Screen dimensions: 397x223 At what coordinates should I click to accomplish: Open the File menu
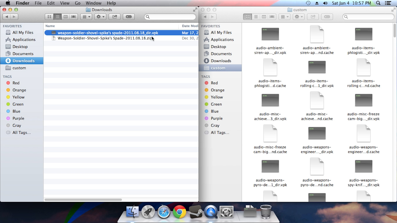point(38,3)
